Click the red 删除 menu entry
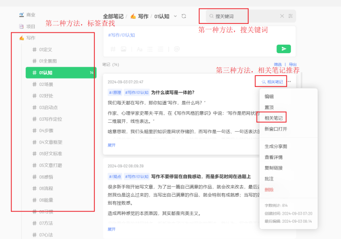Screen dimensions: 341x239 [x=269, y=190]
